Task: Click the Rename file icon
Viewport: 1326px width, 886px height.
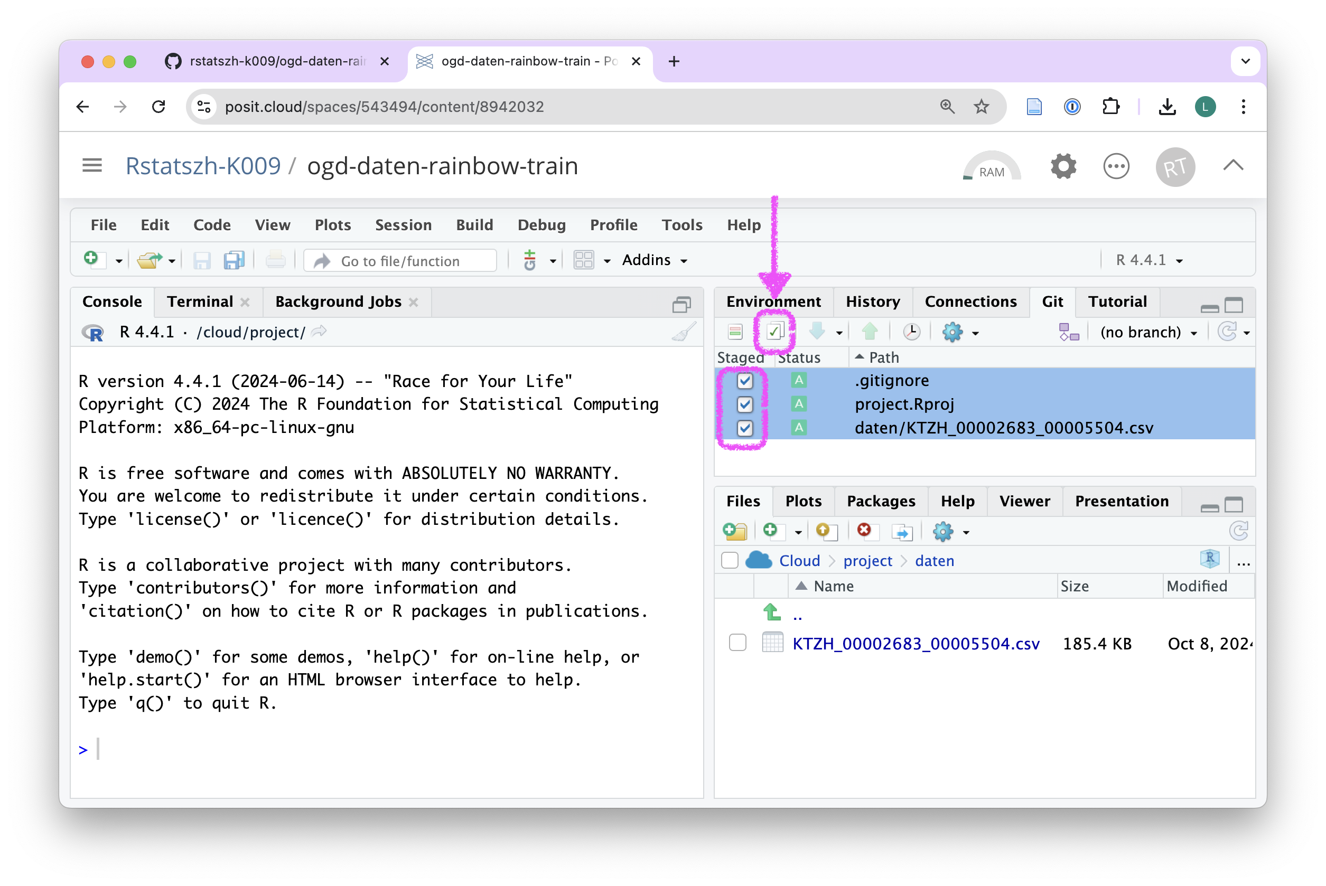Action: click(x=902, y=531)
